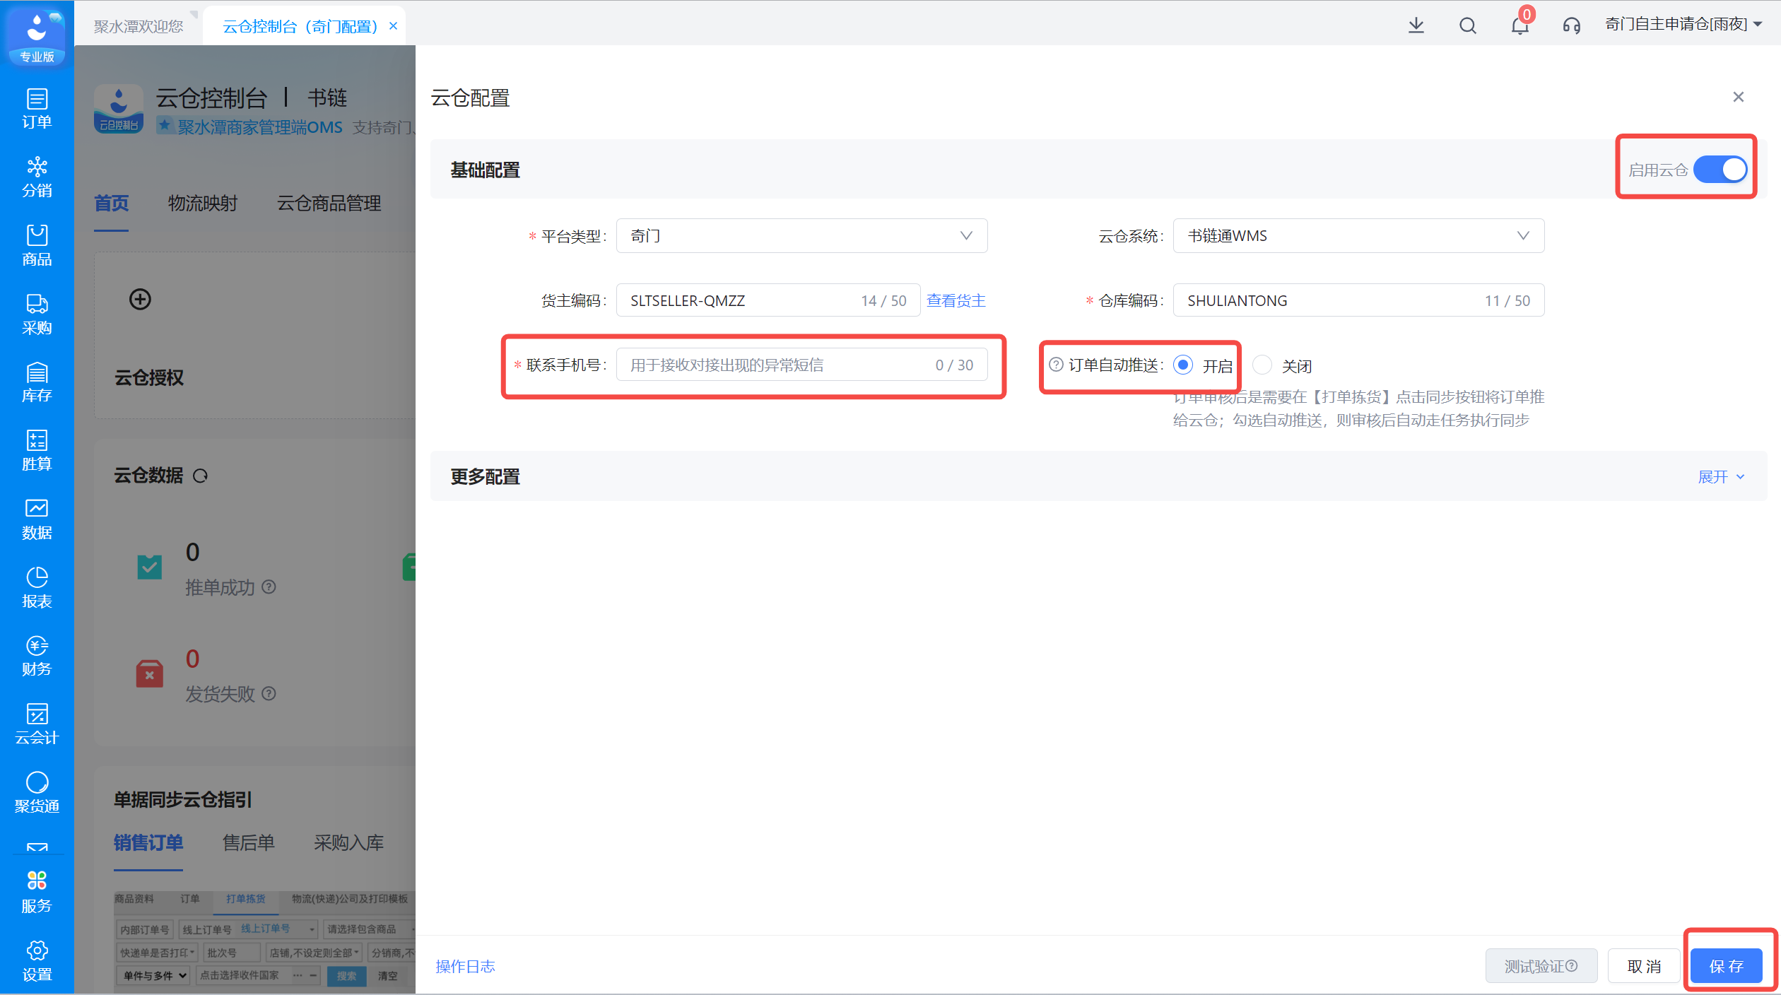Click the search magnifier in top bar
The width and height of the screenshot is (1781, 995).
pos(1467,26)
